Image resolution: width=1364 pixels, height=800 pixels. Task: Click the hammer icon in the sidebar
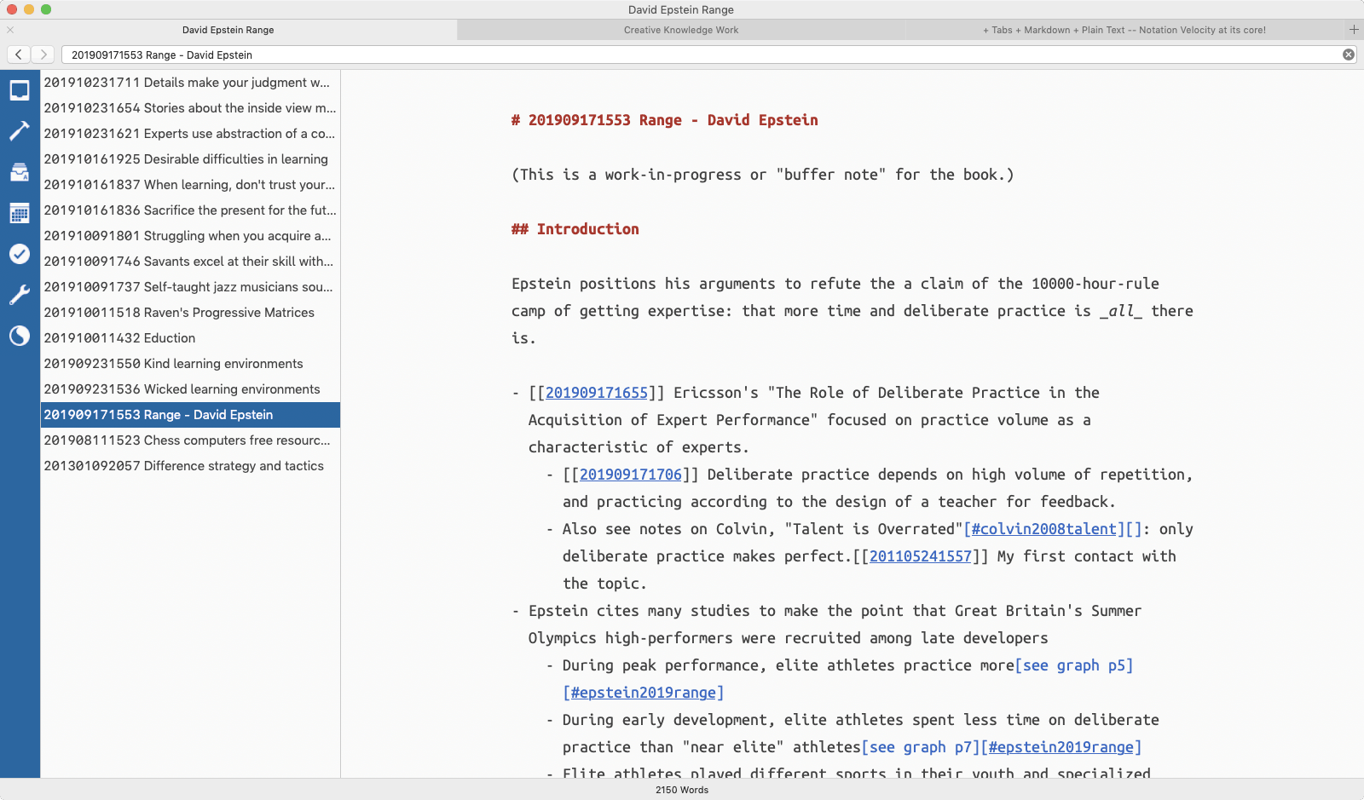(20, 131)
